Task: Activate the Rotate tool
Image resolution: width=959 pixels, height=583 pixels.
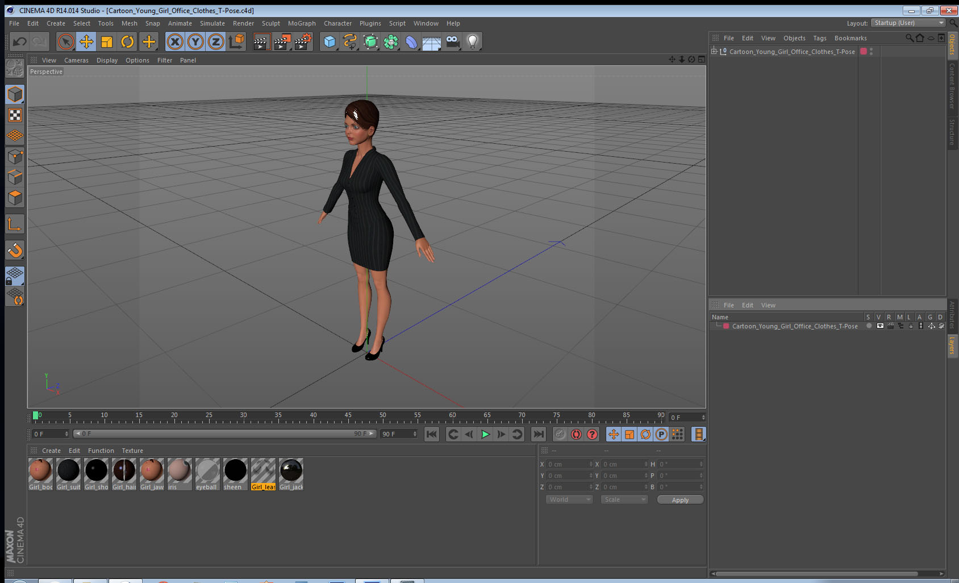Action: [x=128, y=41]
